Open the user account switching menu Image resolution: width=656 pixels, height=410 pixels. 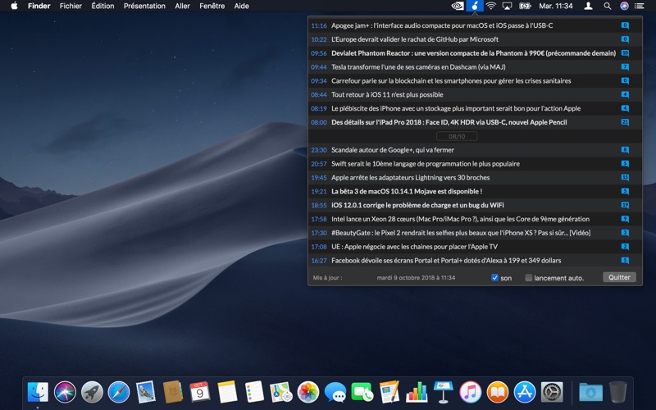(588, 6)
